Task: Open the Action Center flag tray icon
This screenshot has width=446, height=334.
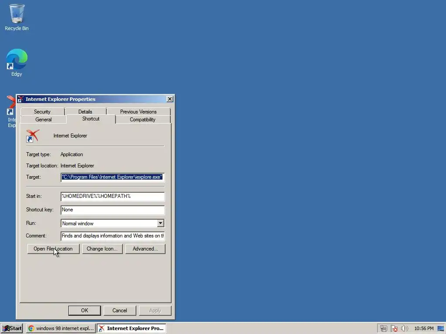Action: (394, 328)
